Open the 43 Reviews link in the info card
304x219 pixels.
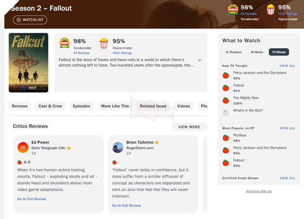tap(82, 53)
